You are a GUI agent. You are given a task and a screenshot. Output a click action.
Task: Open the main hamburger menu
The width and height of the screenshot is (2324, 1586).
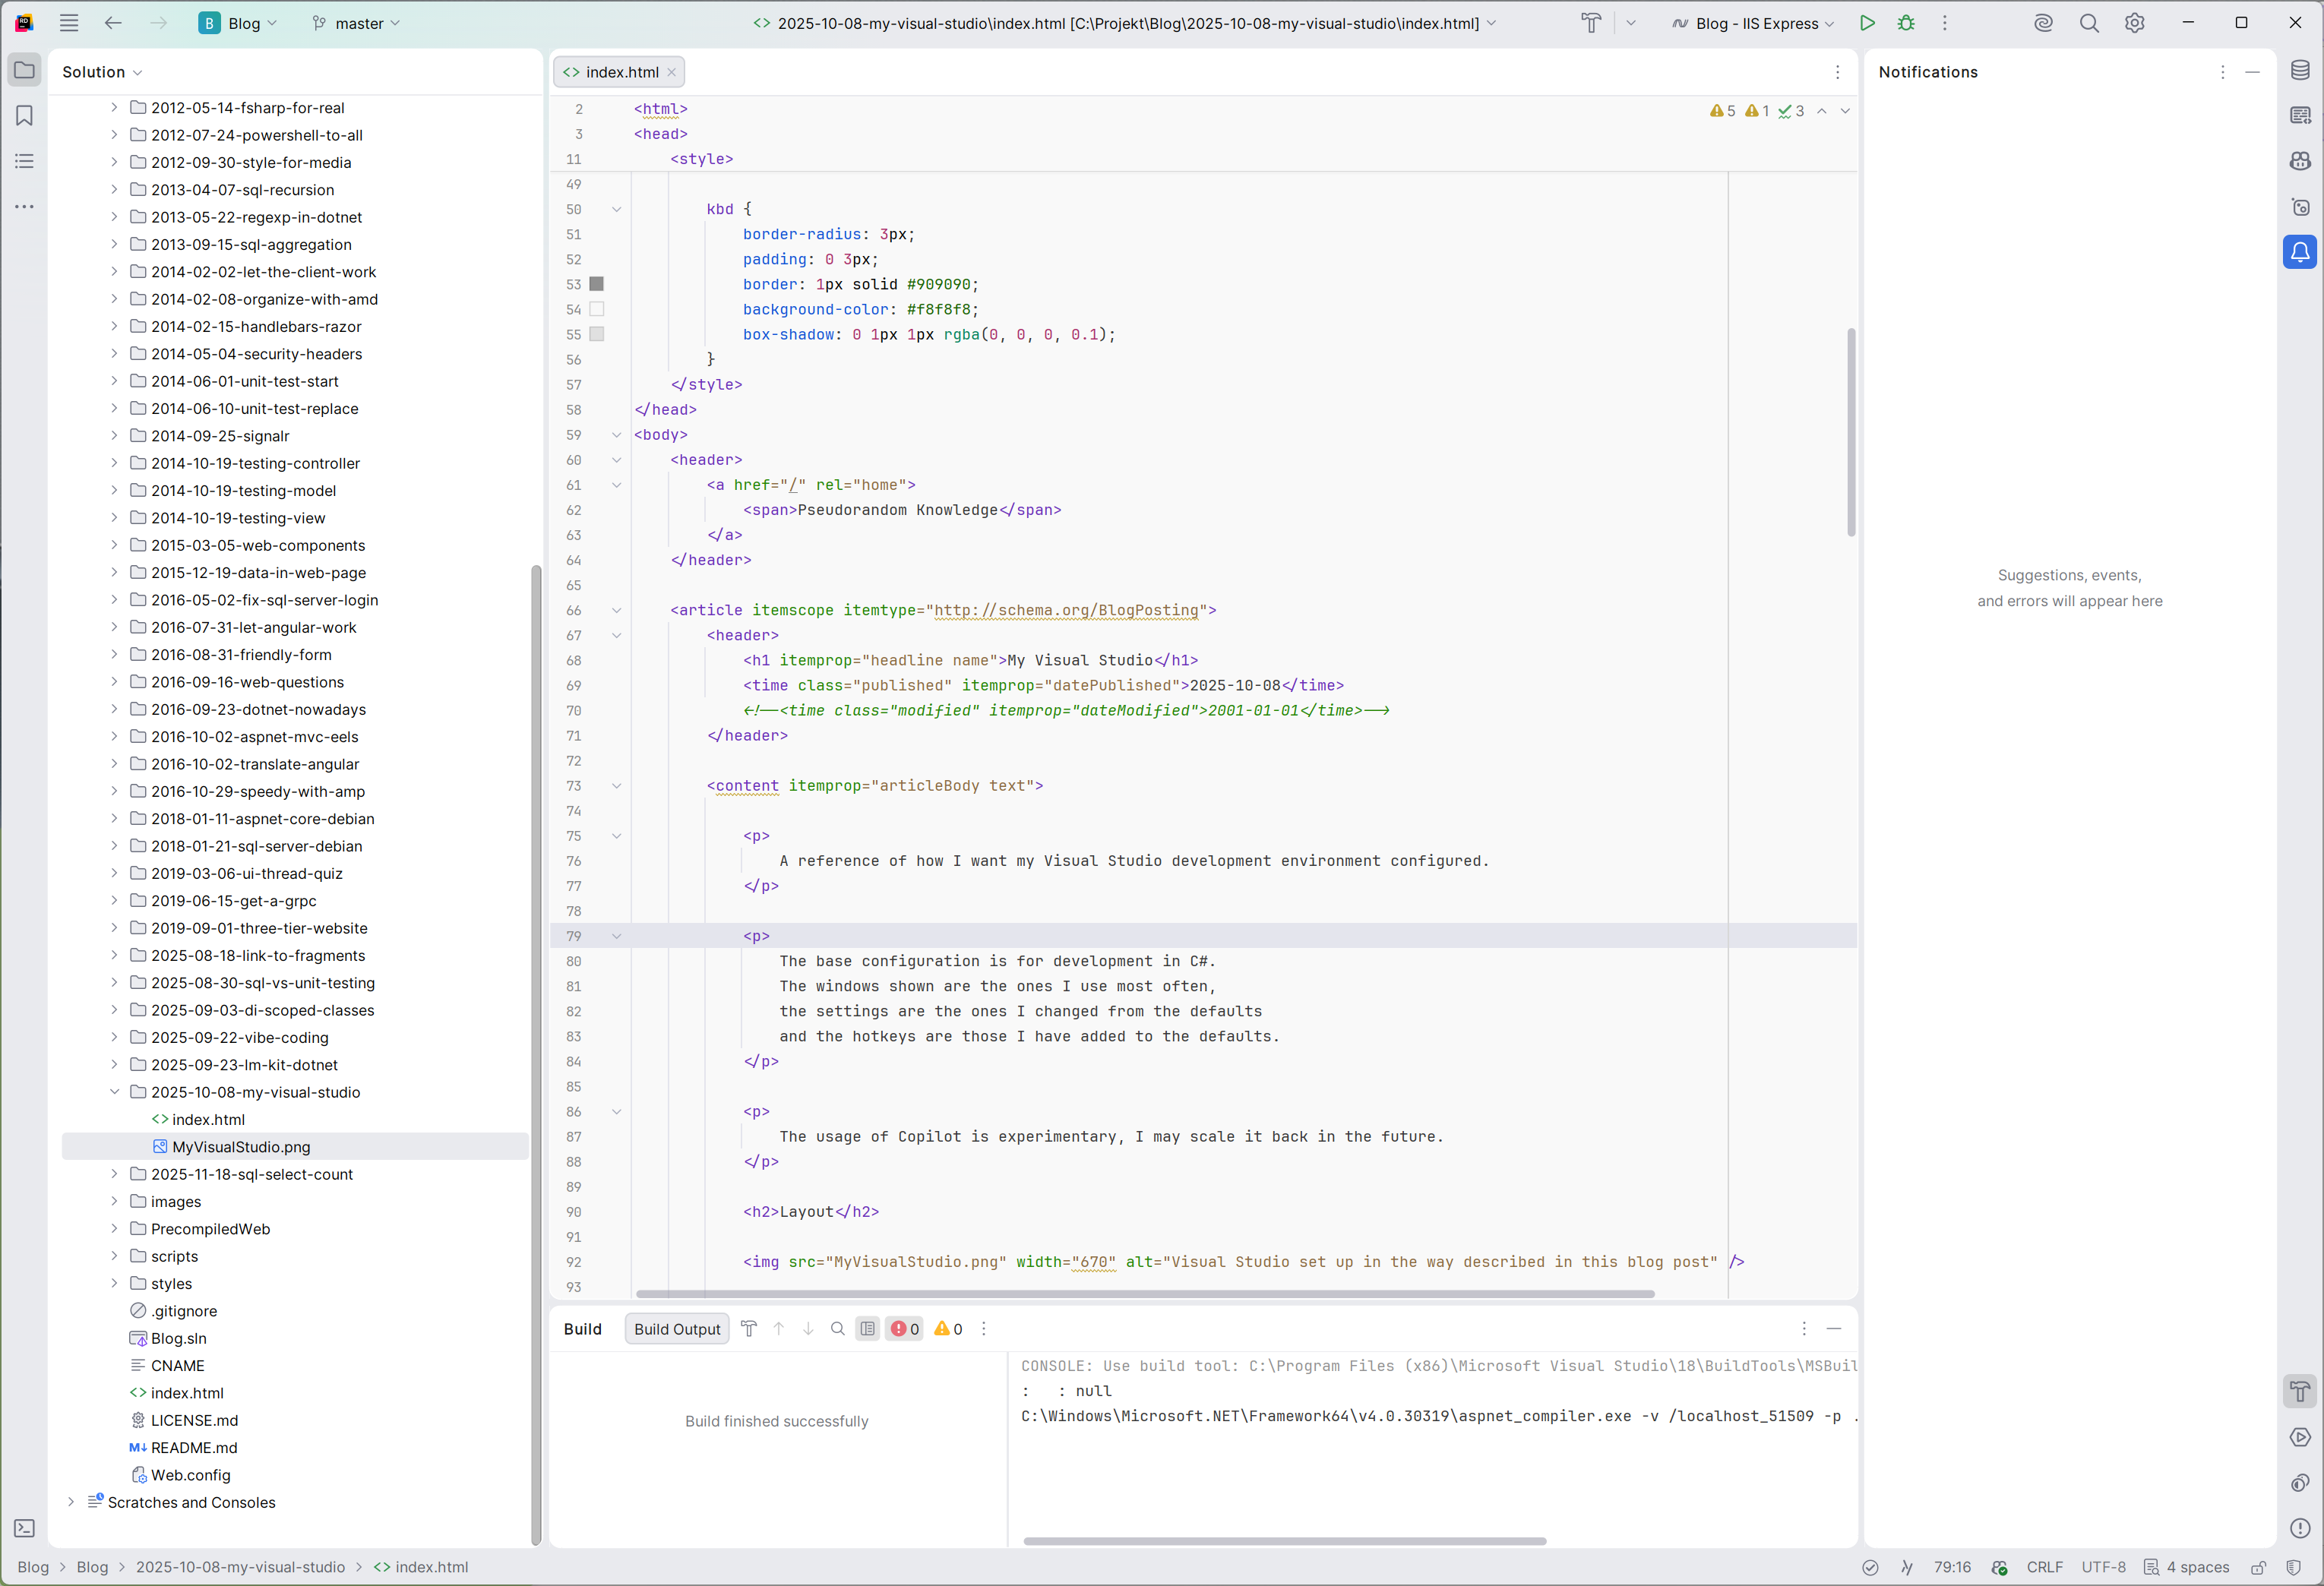click(x=68, y=22)
